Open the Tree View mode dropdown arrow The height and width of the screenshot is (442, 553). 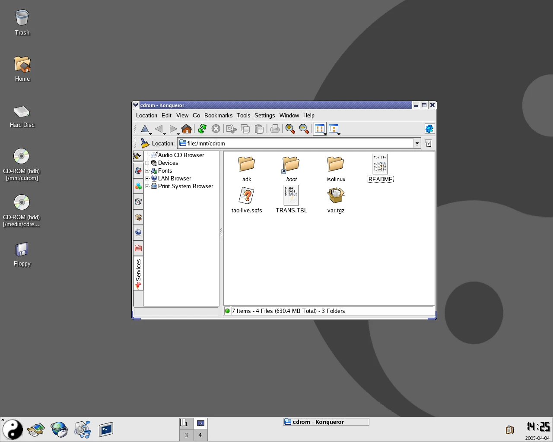(x=339, y=134)
